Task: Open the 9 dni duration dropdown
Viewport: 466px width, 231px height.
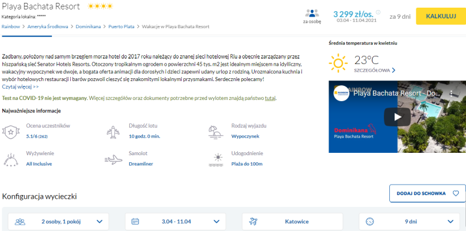Action: tap(409, 222)
